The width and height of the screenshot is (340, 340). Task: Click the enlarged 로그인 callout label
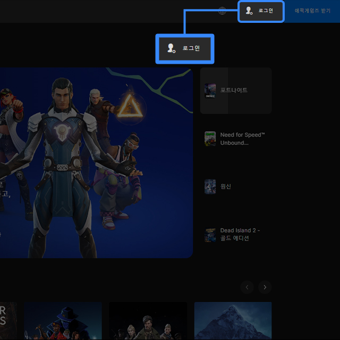coord(191,48)
